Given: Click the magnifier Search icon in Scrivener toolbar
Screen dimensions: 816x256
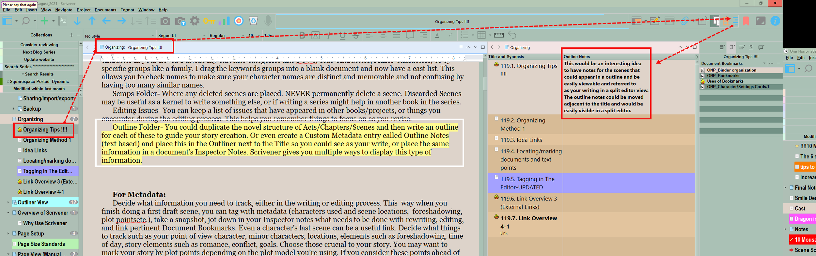Looking at the screenshot, I should tap(25, 21).
